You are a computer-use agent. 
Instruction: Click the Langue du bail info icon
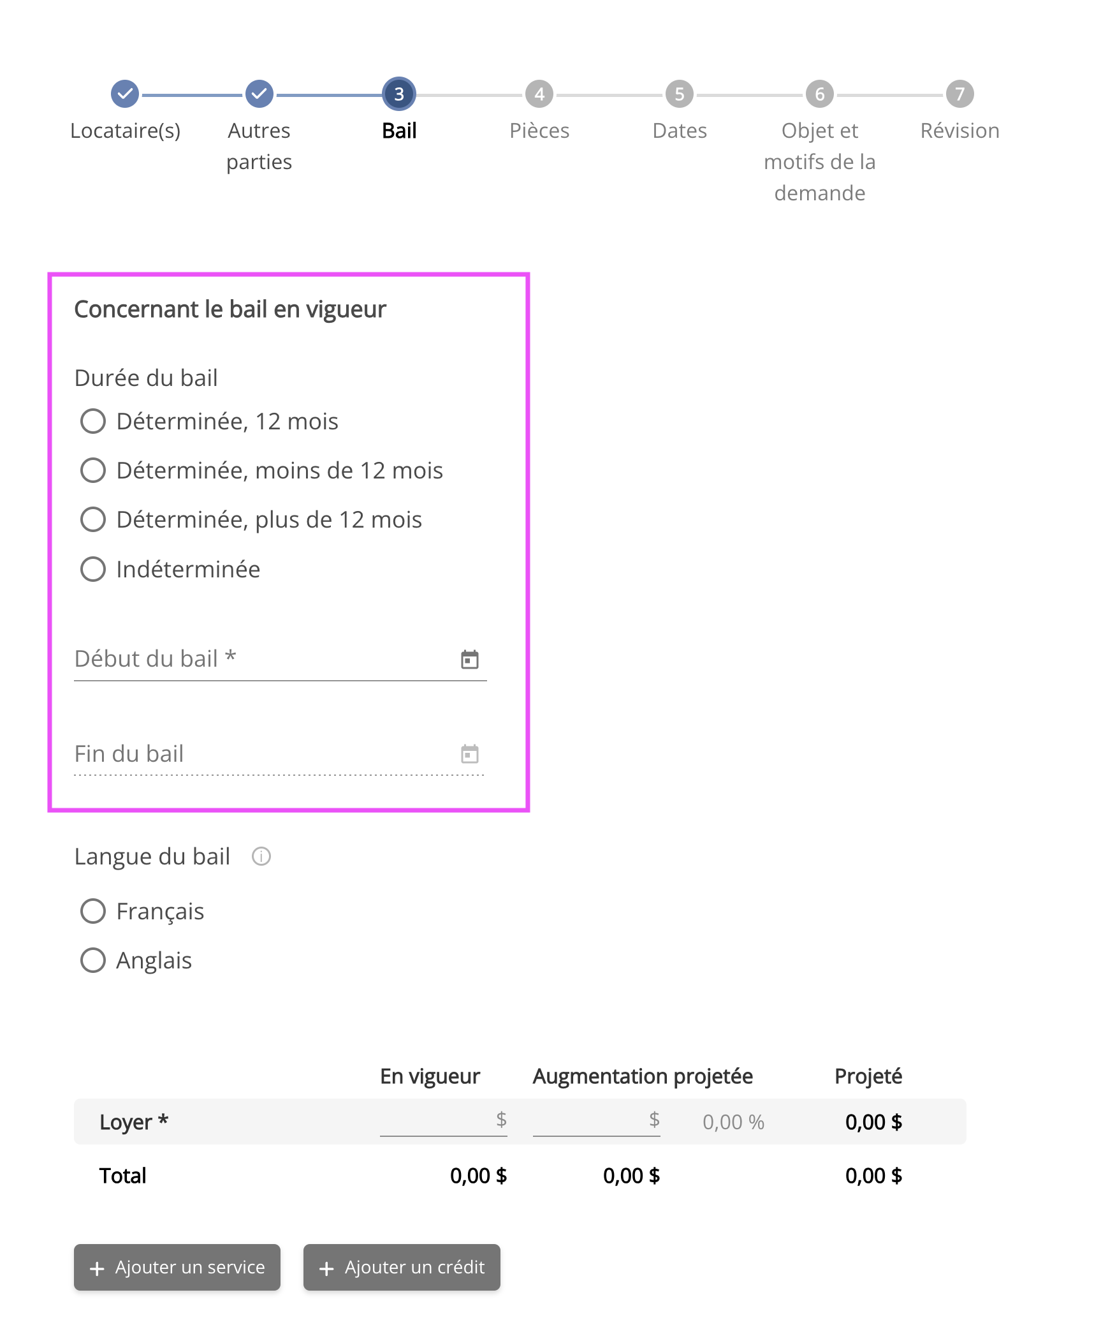point(261,856)
